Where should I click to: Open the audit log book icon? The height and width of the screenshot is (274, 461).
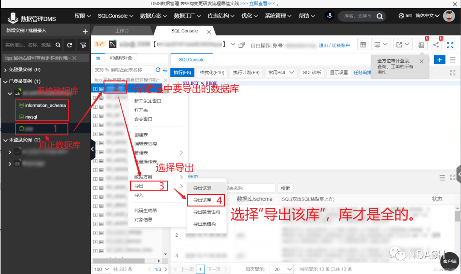(x=421, y=44)
